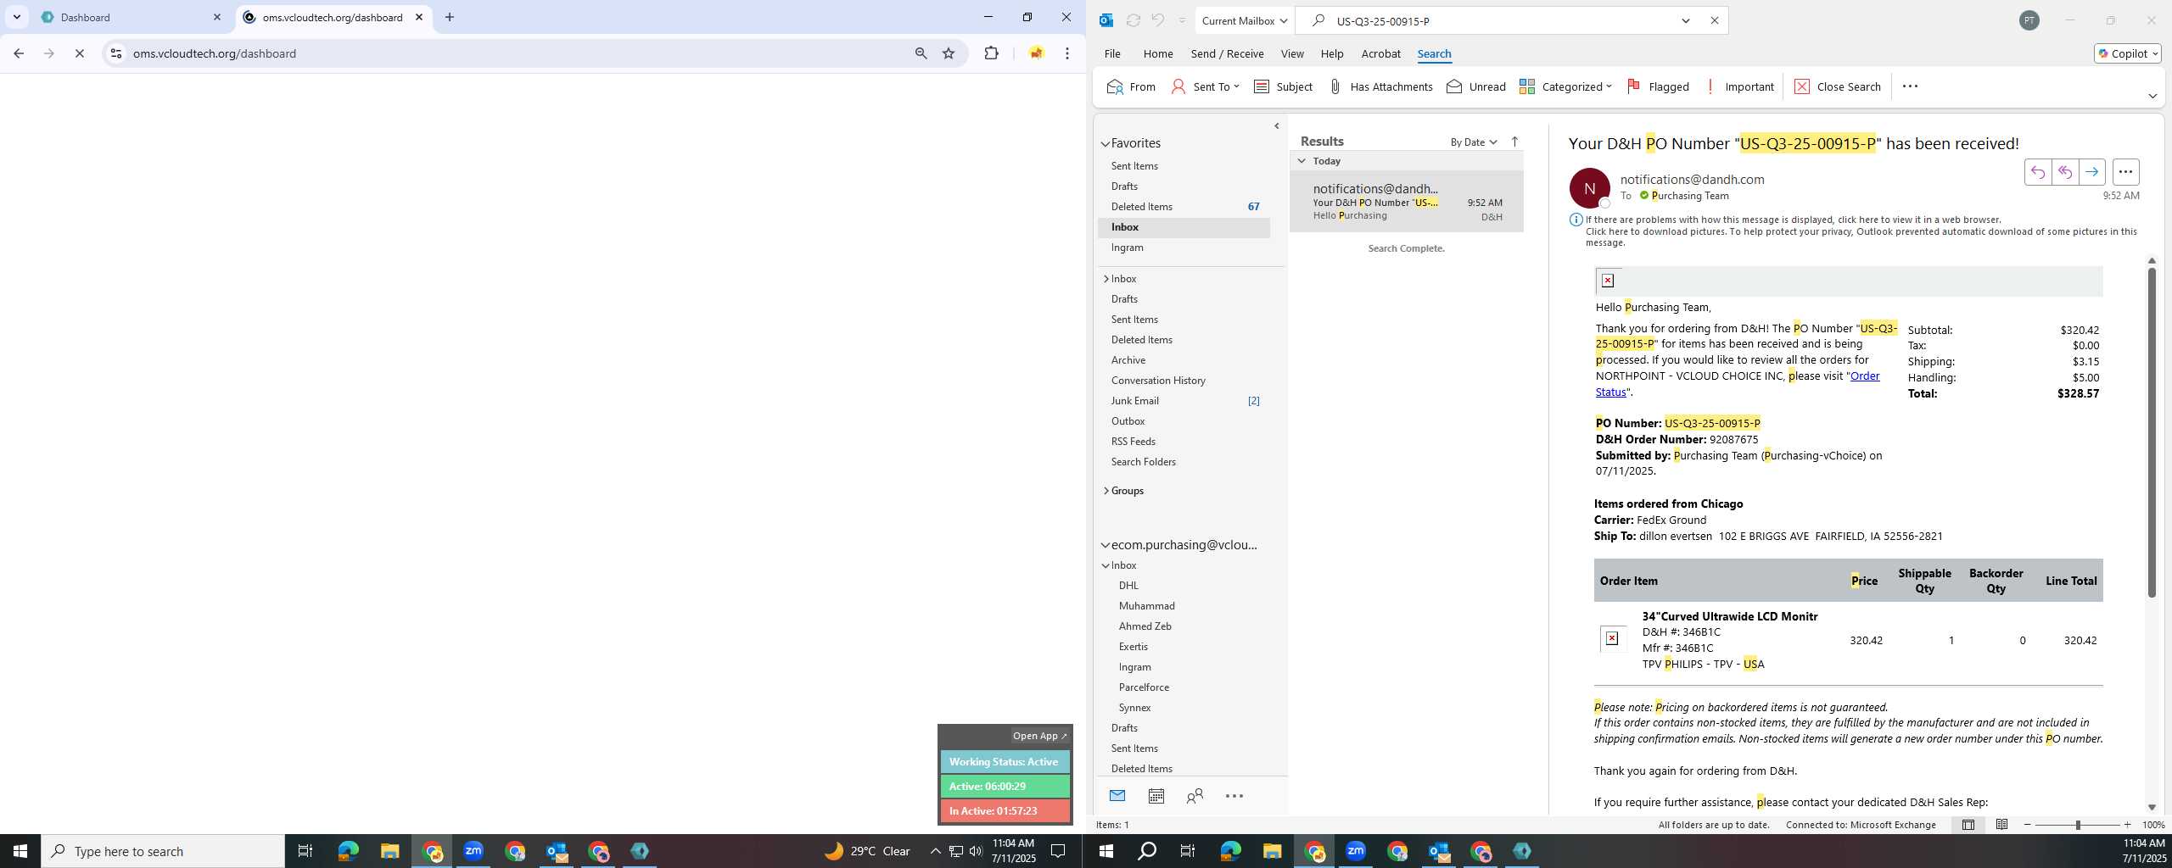Open Windows Start menu on left taskbar
This screenshot has height=868, width=2172.
[20, 851]
